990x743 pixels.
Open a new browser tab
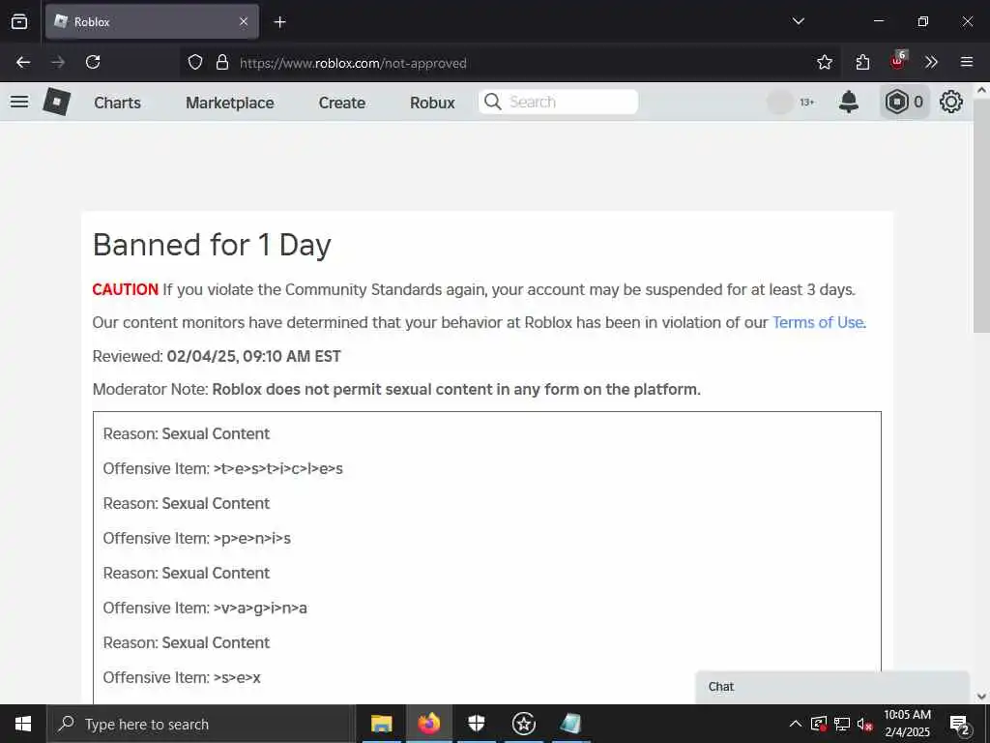[279, 22]
